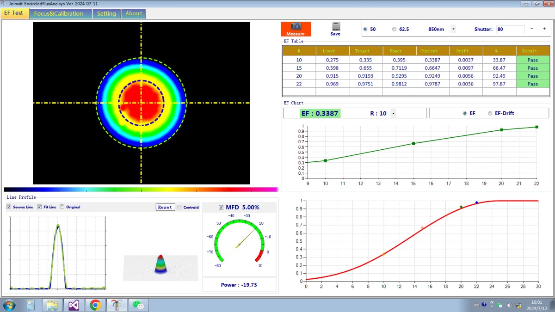Toggle the Source Line checkbox
This screenshot has height=312, width=555.
point(9,207)
